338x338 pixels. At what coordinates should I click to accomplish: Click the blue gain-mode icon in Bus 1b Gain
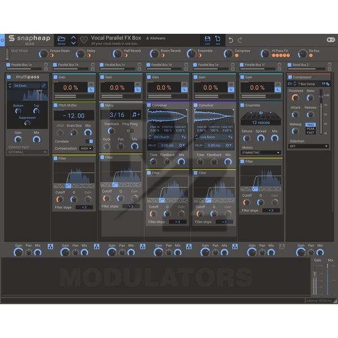pos(91,90)
